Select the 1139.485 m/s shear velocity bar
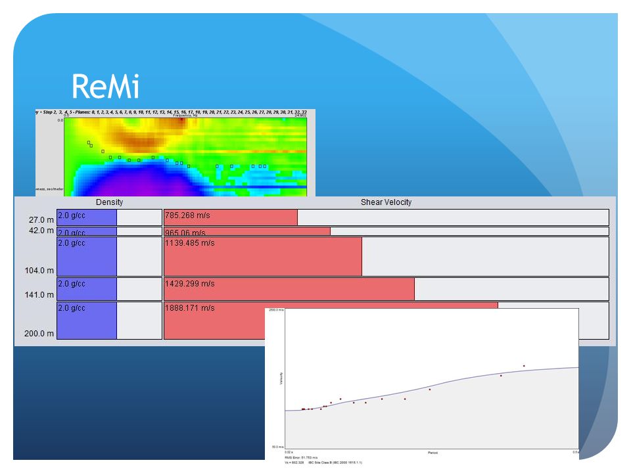Screen dimensions: 631x473 coord(263,257)
